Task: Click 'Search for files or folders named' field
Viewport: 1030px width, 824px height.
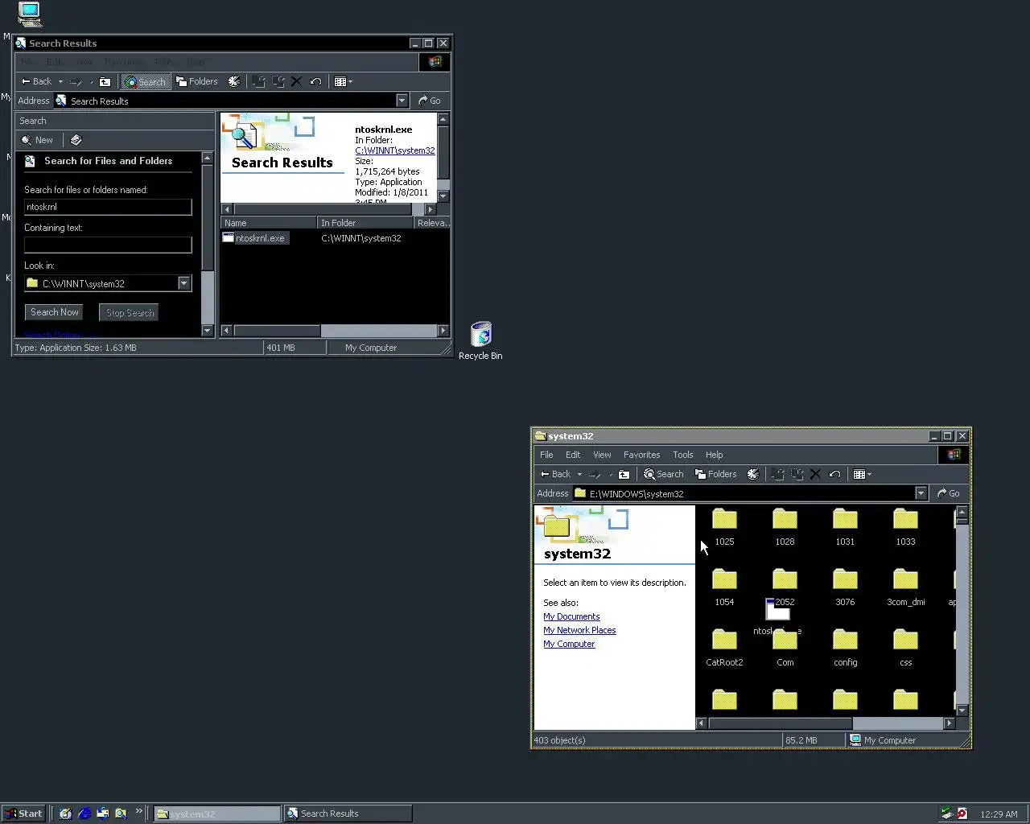Action: (108, 207)
